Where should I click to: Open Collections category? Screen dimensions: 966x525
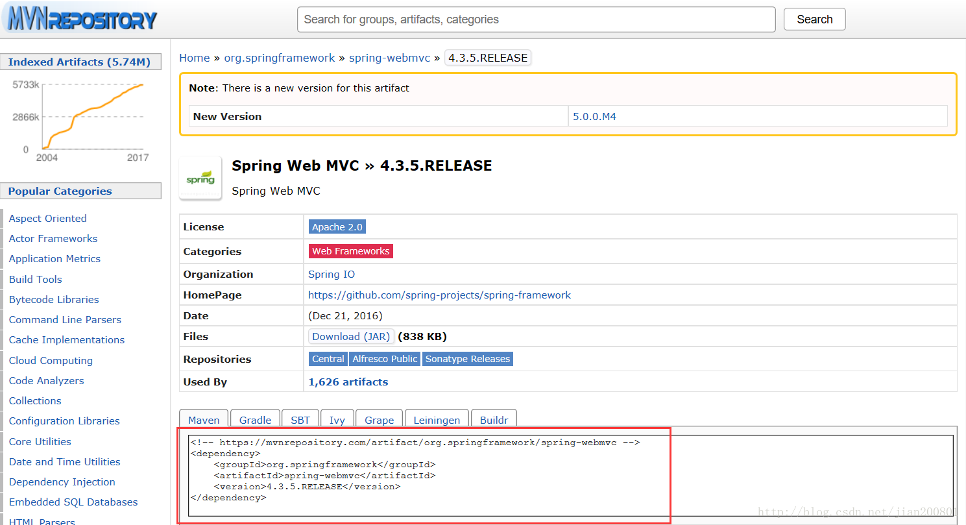coord(35,401)
